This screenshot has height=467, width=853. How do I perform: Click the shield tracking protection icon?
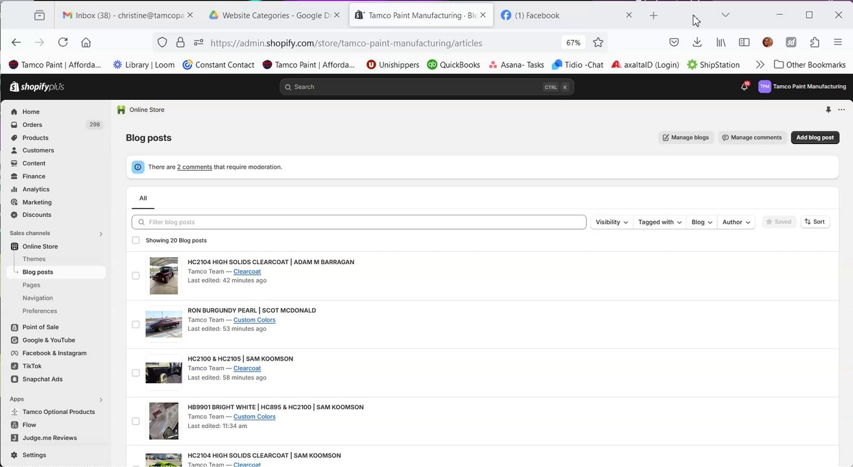[x=162, y=42]
